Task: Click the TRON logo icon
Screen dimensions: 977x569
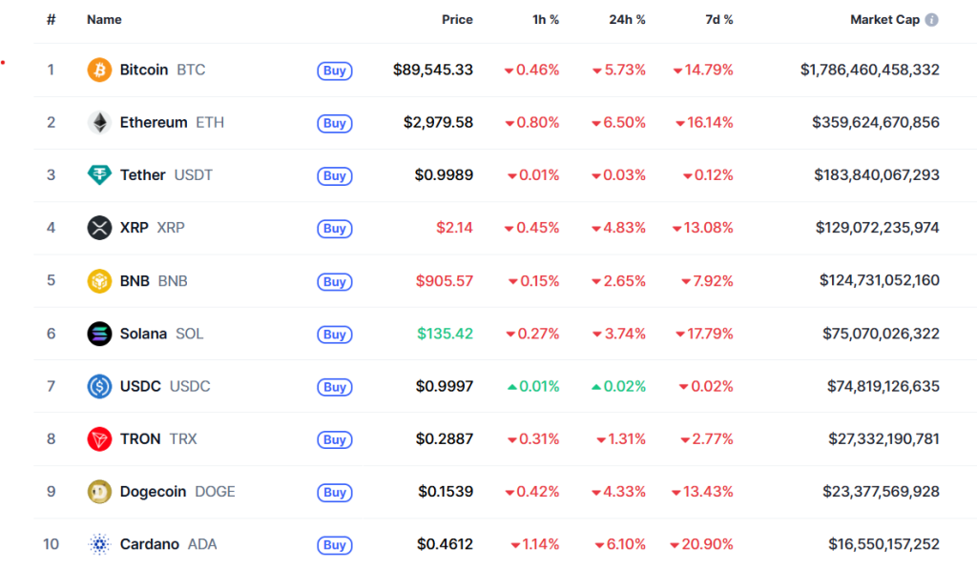Action: (x=99, y=439)
